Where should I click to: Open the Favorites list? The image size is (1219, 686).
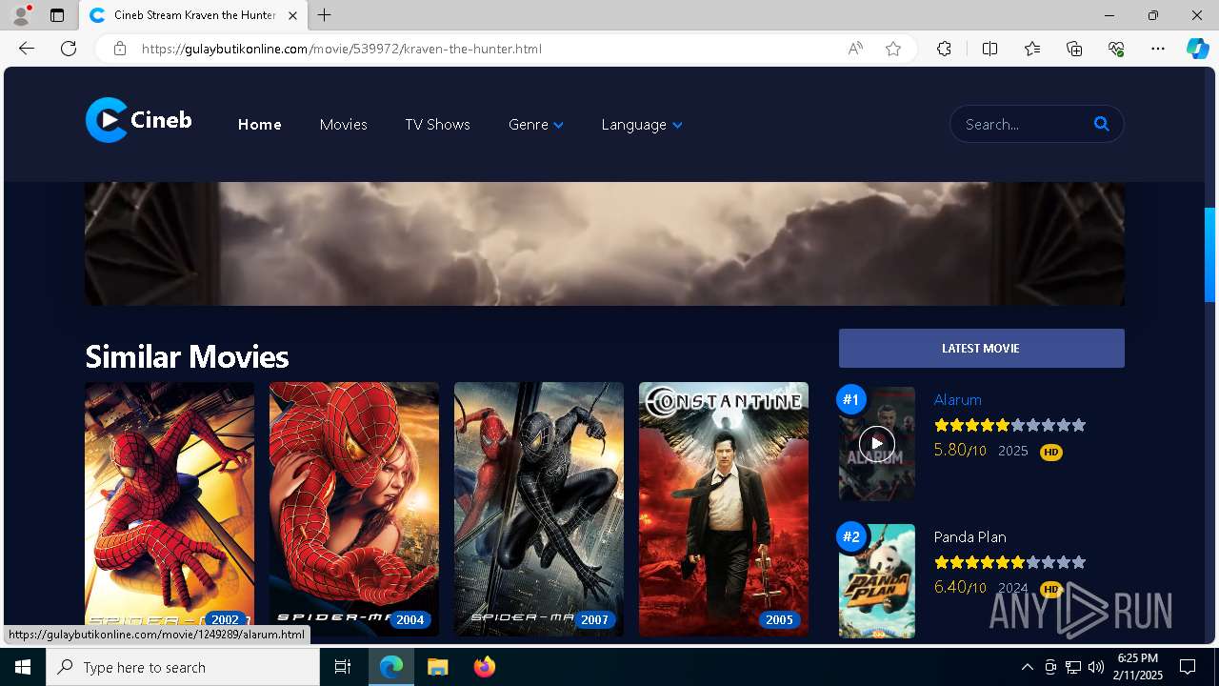tap(1032, 49)
